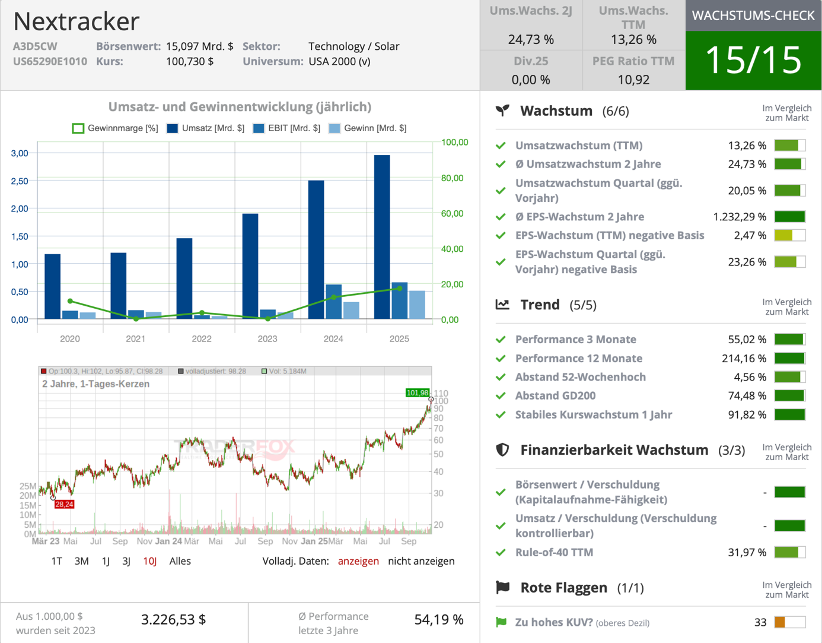
Task: Toggle the Gewinnmarge [%] legend entry
Action: pyautogui.click(x=115, y=128)
